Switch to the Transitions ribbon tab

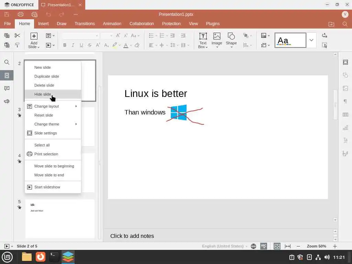click(x=85, y=24)
